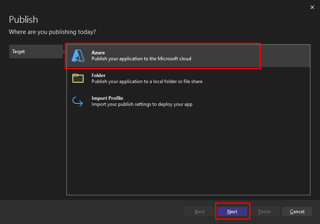Click the local folder or file share description

[x=147, y=81]
